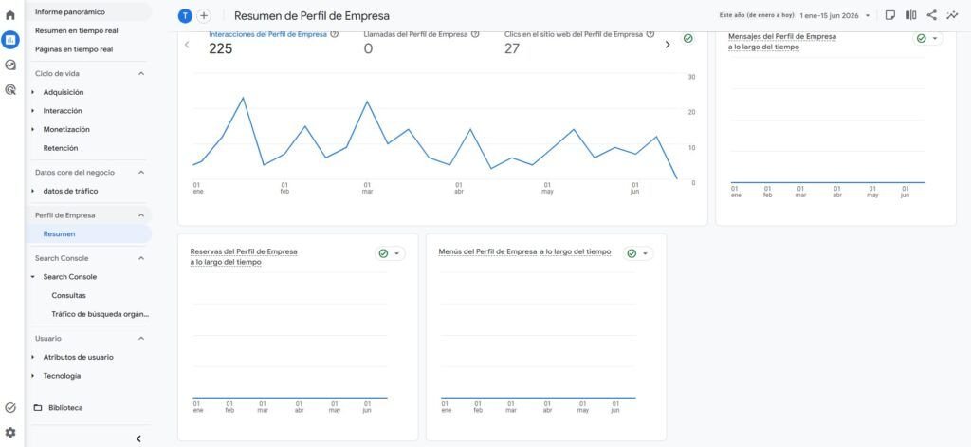This screenshot has width=971, height=447.
Task: Select the Llamadas del Perfil de Empresa metric tab
Action: [x=415, y=35]
